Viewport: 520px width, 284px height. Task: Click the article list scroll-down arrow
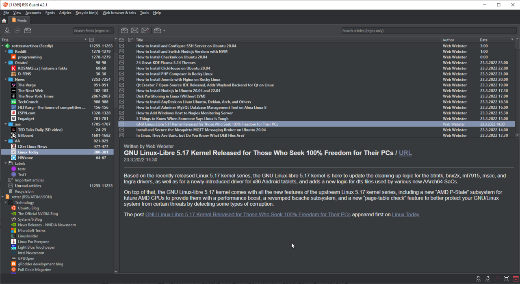point(517,136)
